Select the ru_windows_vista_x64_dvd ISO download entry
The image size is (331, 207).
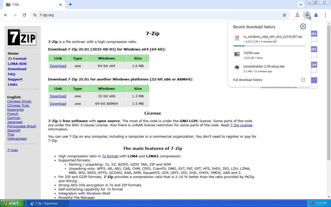coord(273,37)
